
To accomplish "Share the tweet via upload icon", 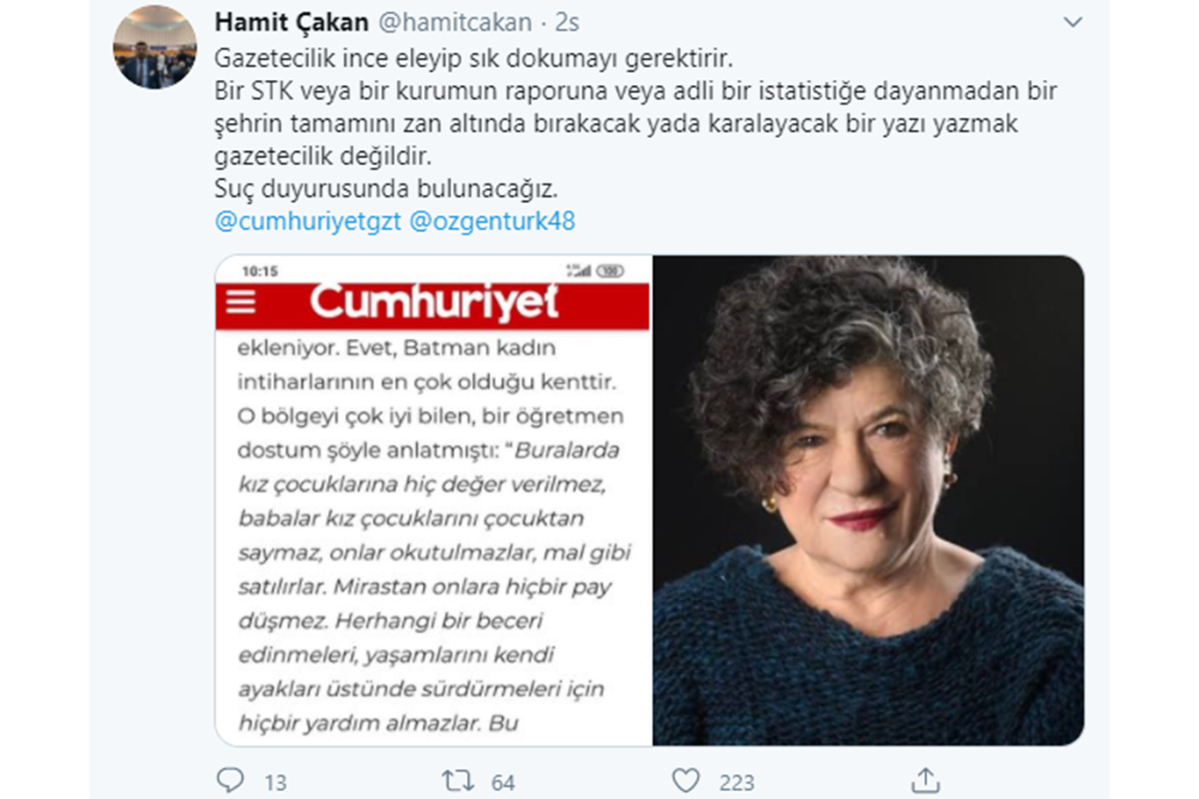I will (925, 780).
